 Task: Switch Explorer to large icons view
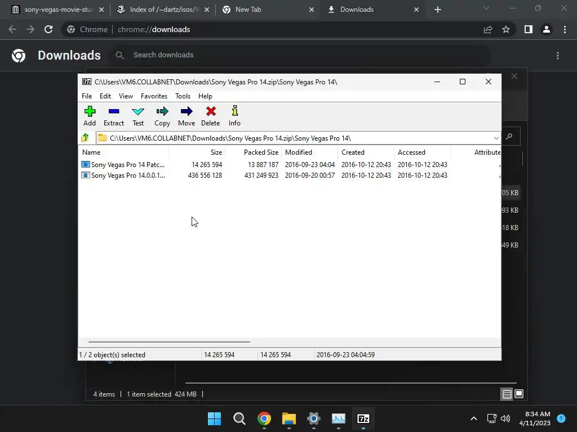(x=519, y=394)
